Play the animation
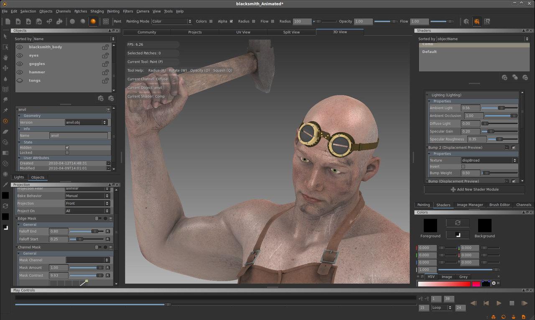 click(x=499, y=303)
